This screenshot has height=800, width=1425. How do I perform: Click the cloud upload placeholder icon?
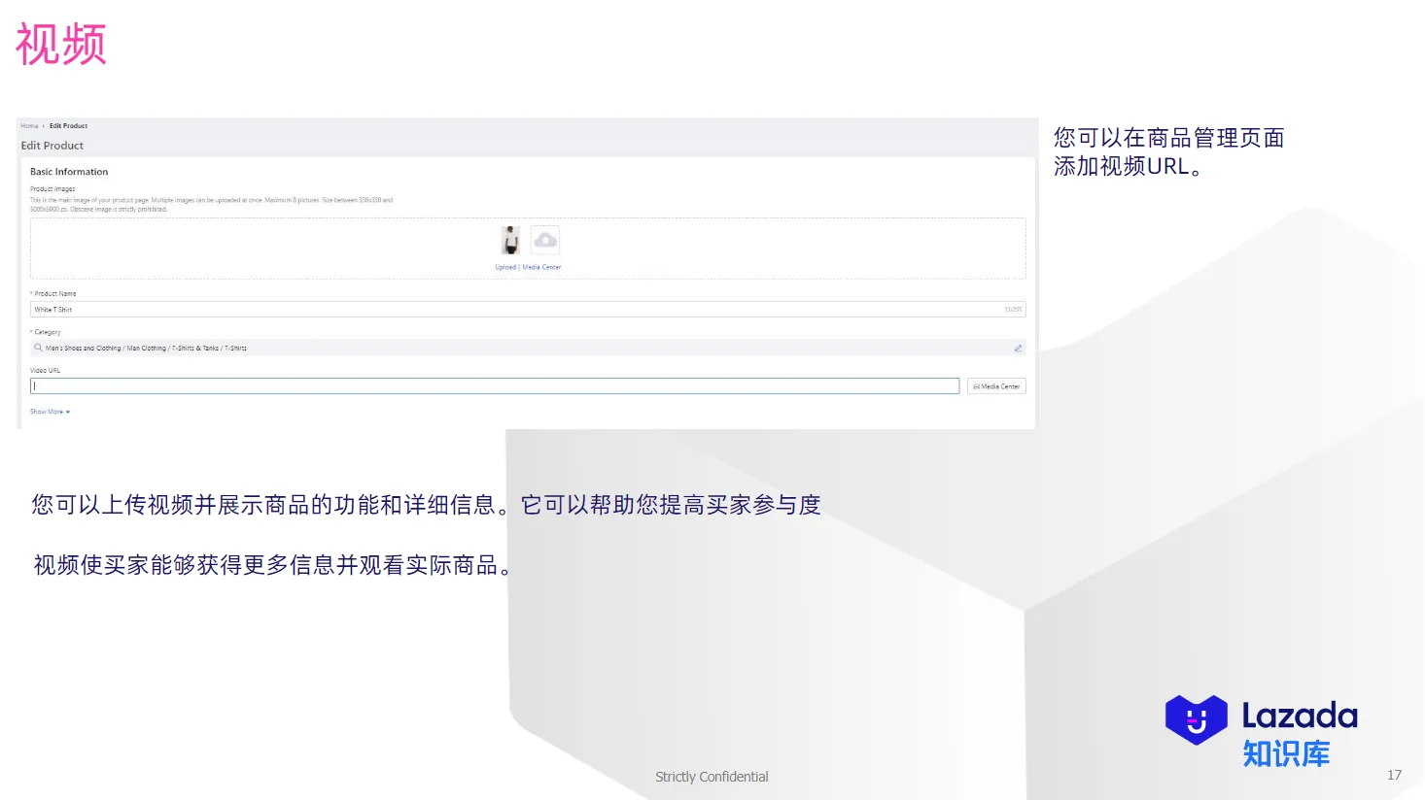point(545,240)
